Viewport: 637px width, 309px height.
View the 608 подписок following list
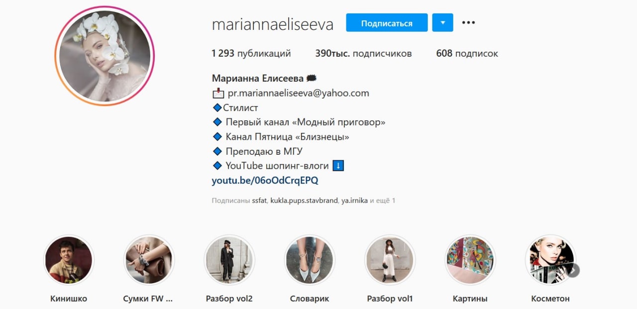tap(467, 53)
